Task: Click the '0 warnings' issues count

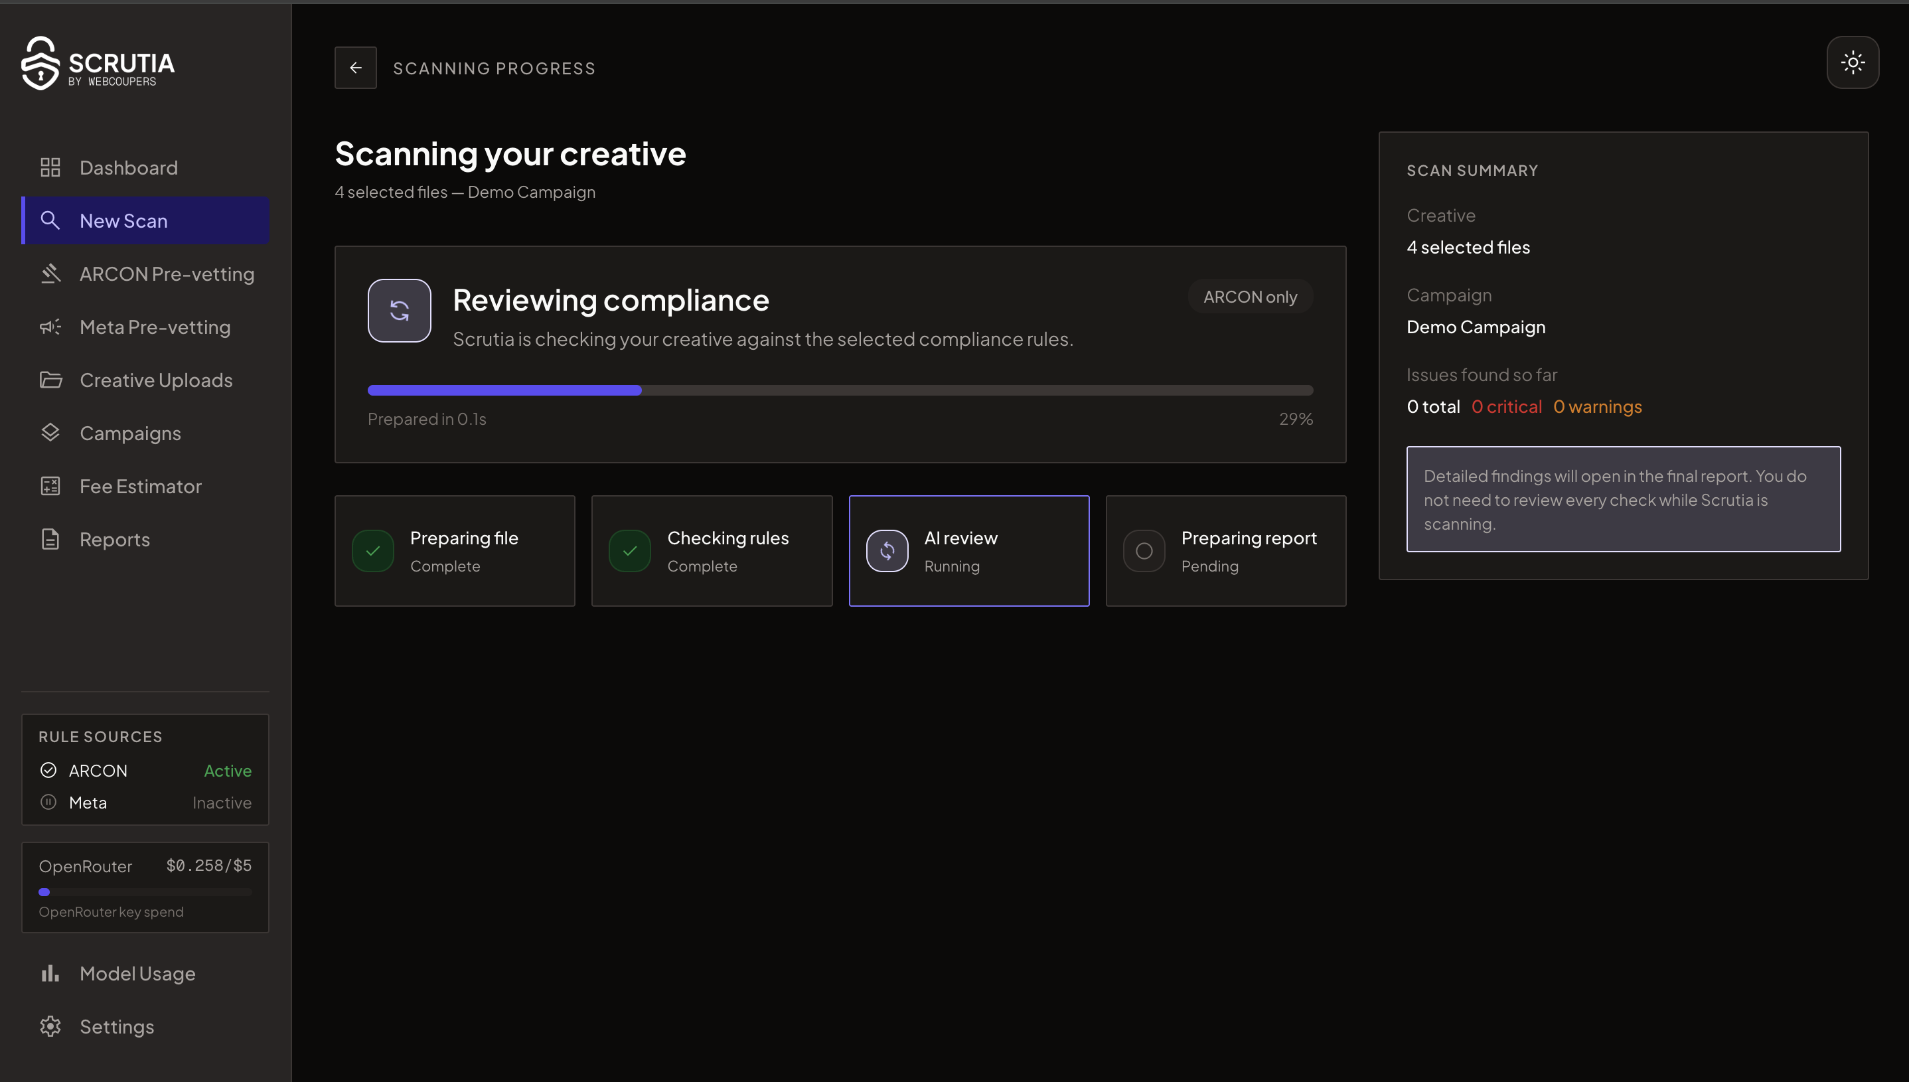Action: point(1597,406)
